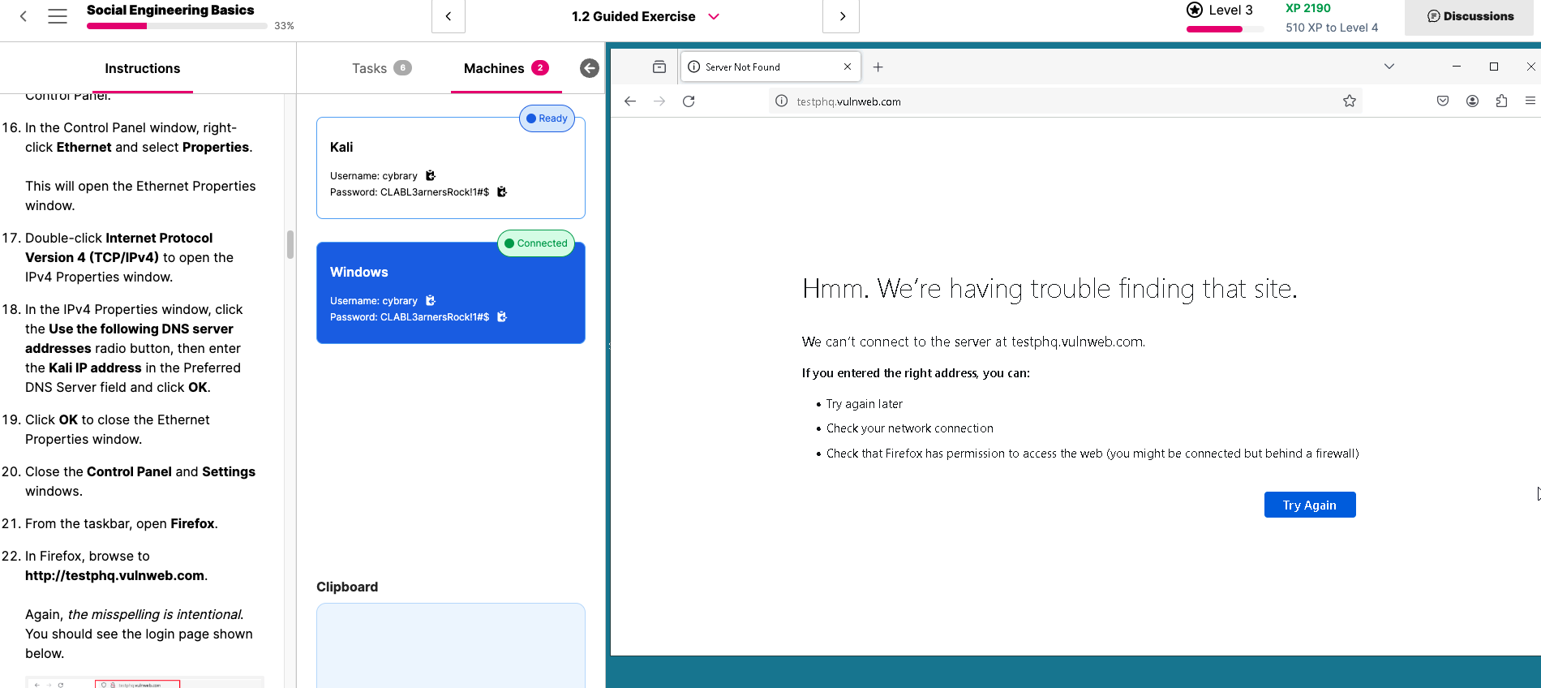Open Firefox account profile icon
Viewport: 1541px width, 688px height.
(x=1472, y=101)
